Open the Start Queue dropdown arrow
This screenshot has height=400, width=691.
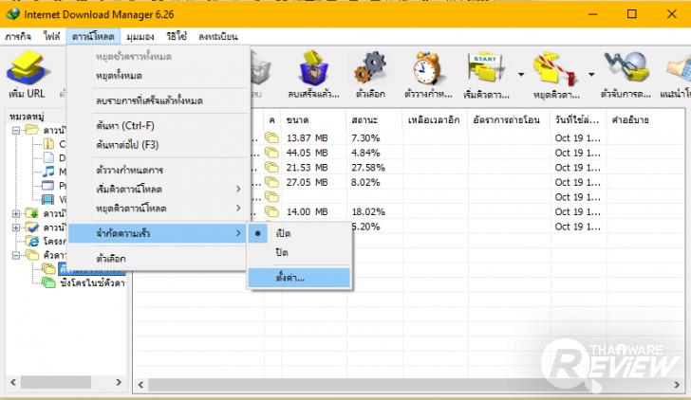[x=521, y=74]
